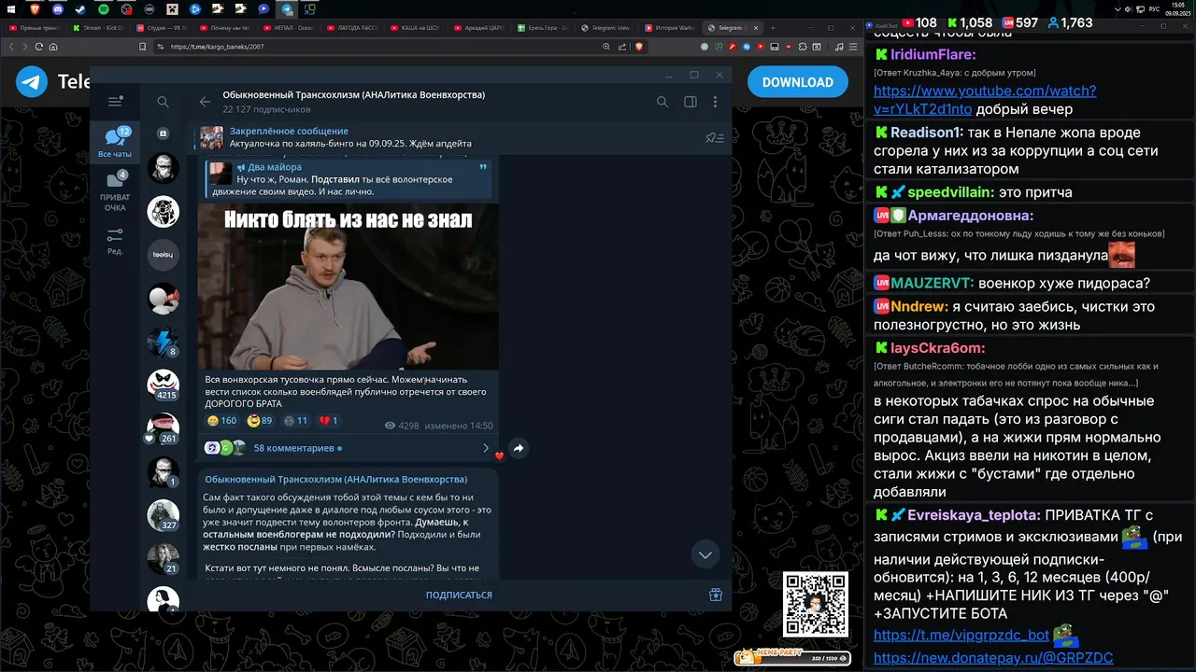Image resolution: width=1196 pixels, height=672 pixels.
Task: Click browser back navigation arrow
Action: (12, 47)
